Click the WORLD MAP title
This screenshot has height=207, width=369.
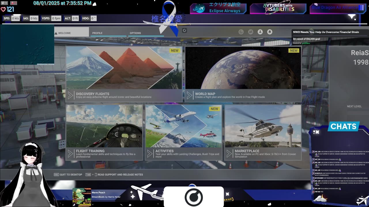pos(205,94)
